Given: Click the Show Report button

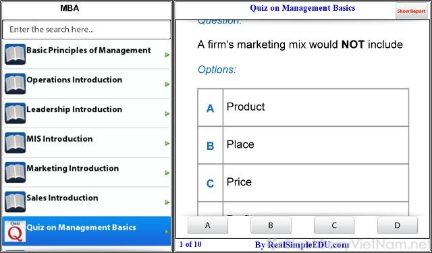Looking at the screenshot, I should point(411,11).
